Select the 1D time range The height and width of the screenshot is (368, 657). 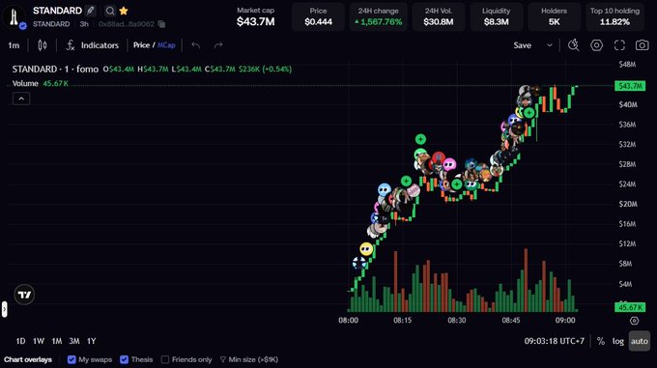[x=20, y=341]
